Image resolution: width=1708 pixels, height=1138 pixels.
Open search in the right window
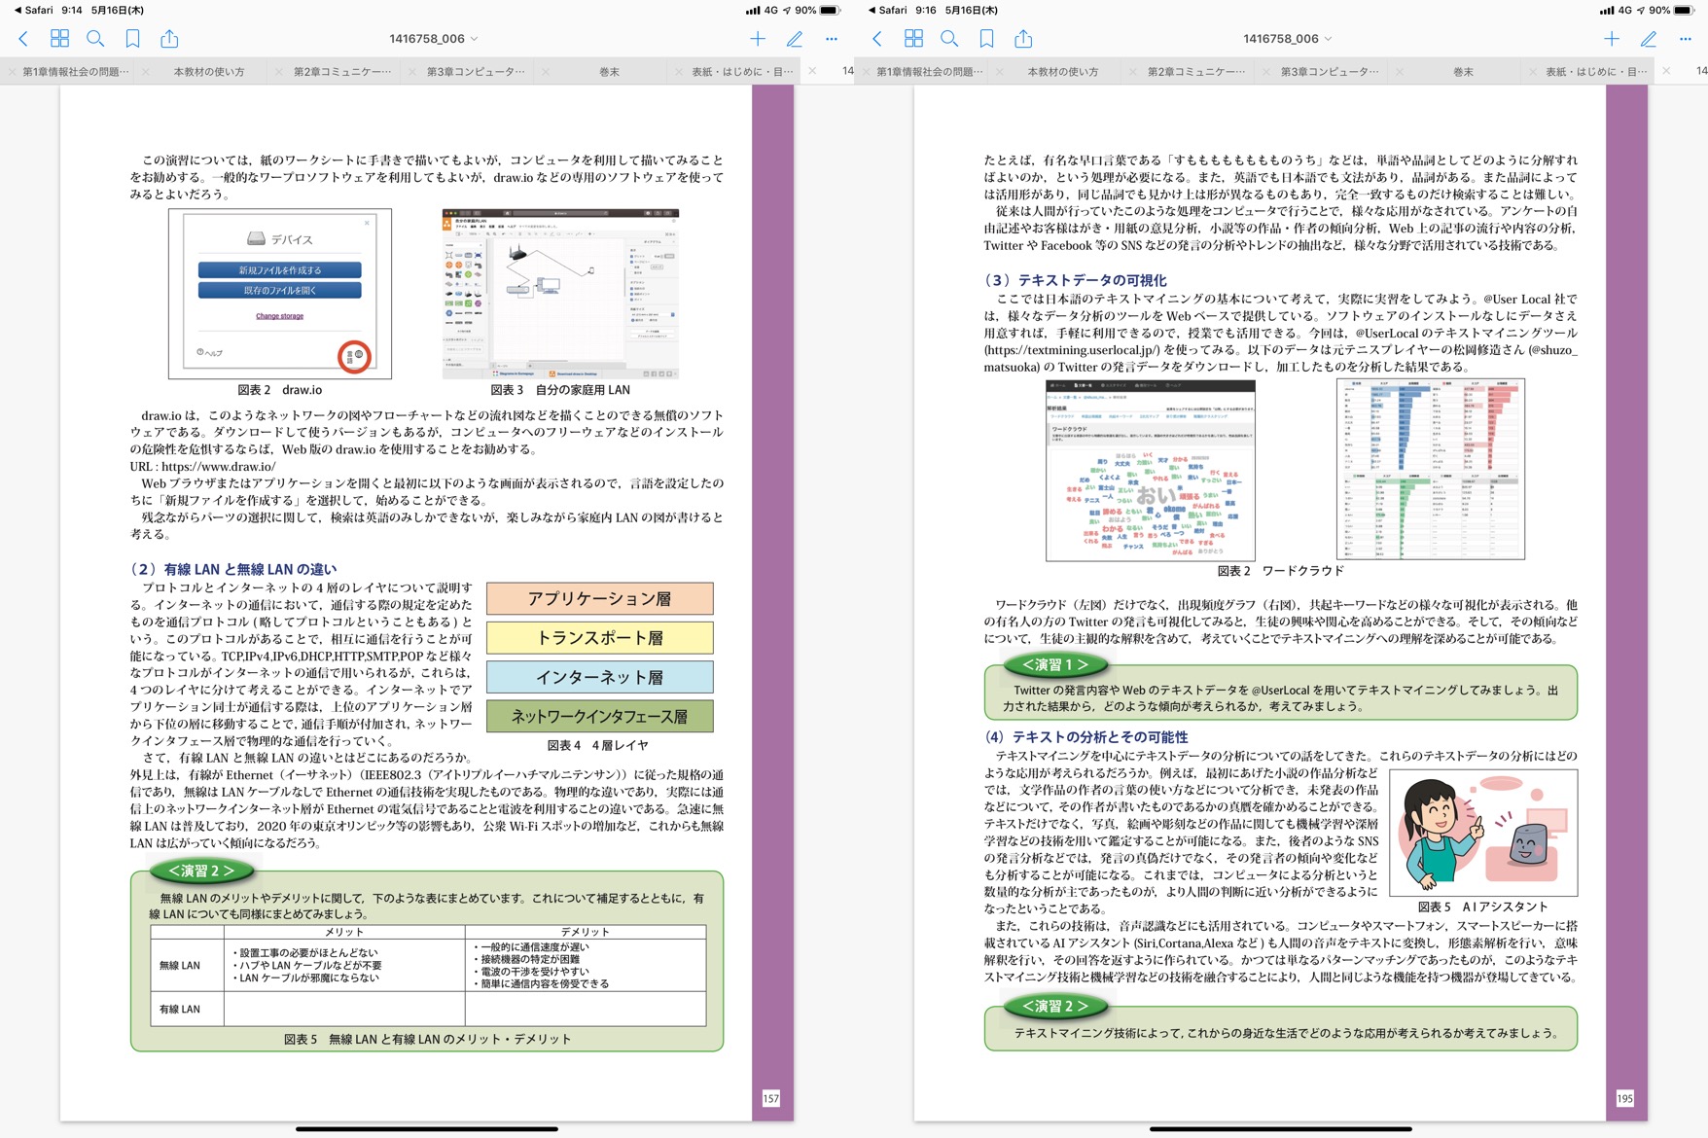tap(949, 39)
